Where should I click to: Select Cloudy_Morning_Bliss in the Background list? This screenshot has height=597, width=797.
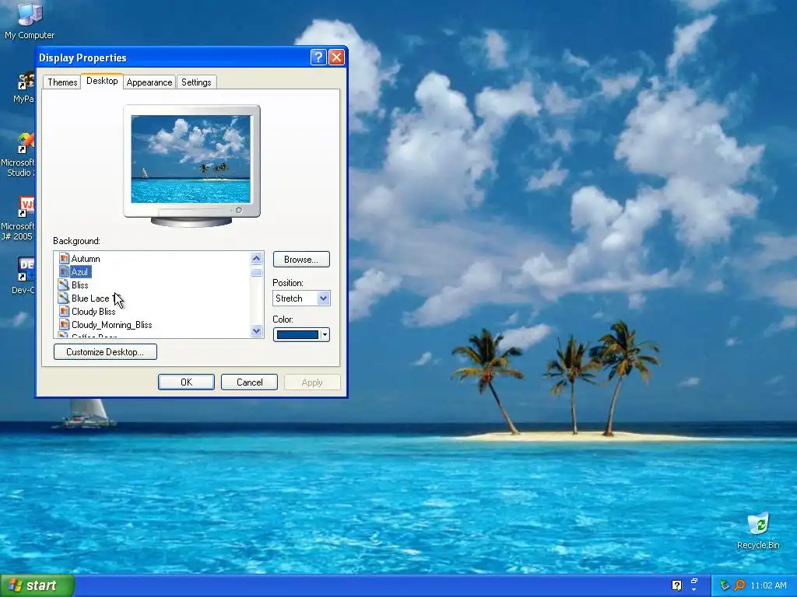pyautogui.click(x=112, y=324)
